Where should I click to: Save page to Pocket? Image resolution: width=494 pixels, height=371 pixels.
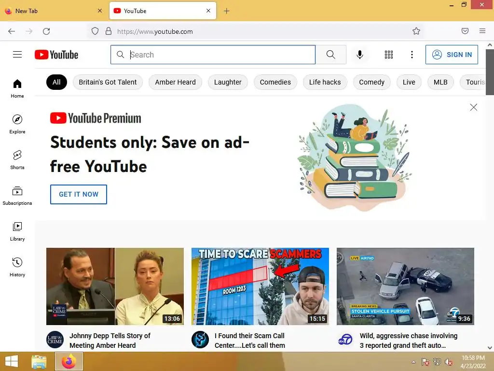465,31
